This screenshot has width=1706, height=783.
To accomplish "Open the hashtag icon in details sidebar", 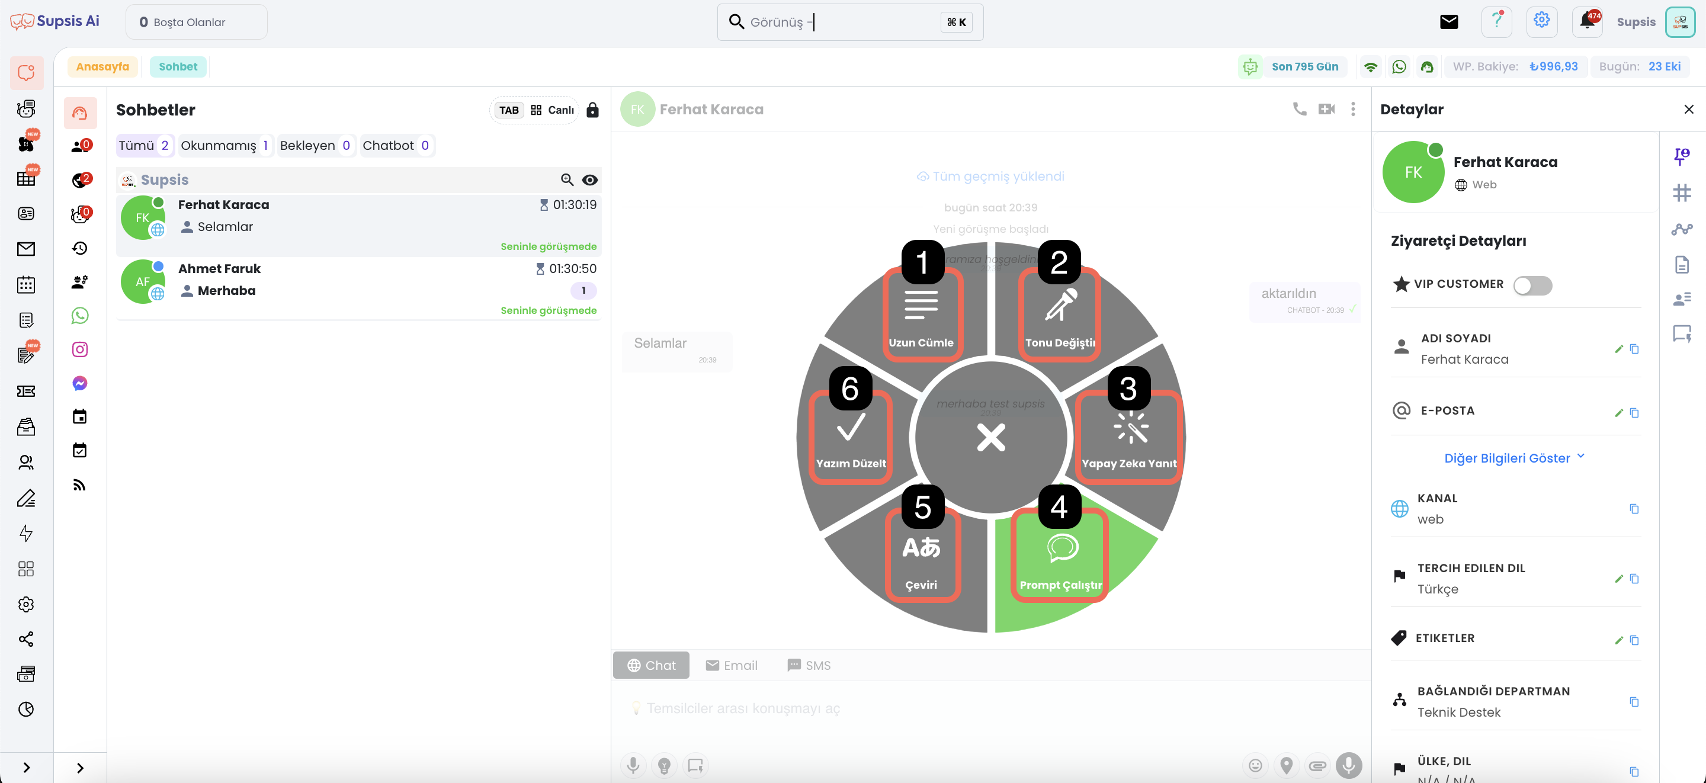I will (1682, 192).
